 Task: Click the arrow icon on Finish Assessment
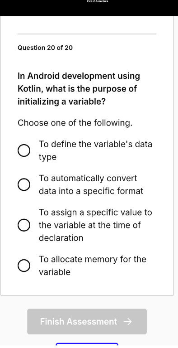point(128,322)
